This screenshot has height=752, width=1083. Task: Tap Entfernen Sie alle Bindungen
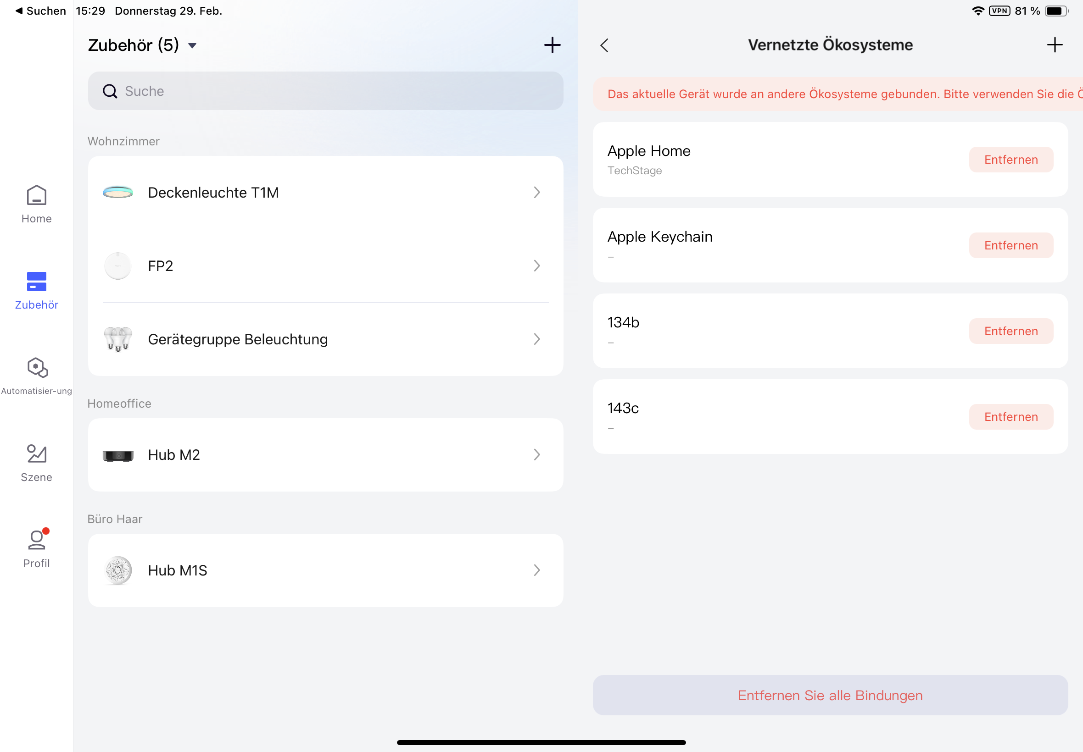(830, 695)
